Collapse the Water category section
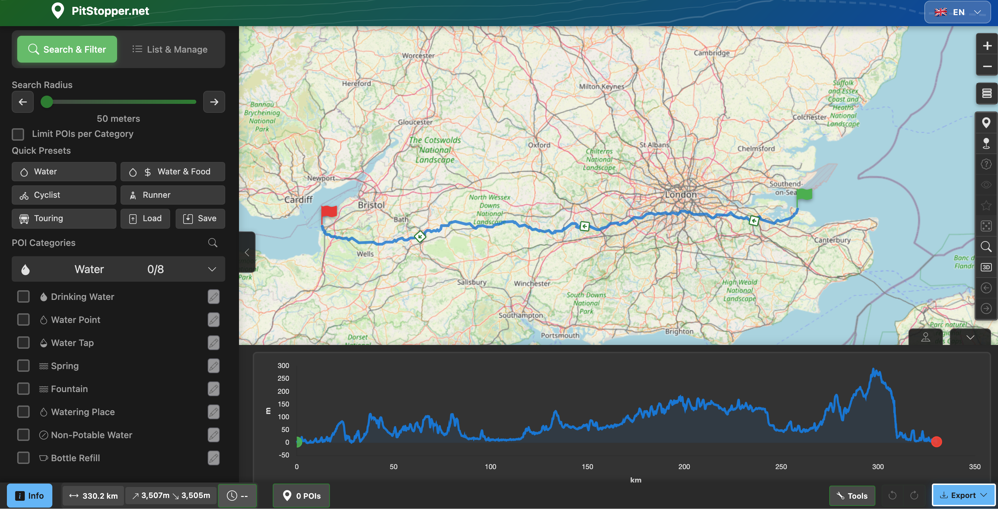998x509 pixels. (211, 269)
